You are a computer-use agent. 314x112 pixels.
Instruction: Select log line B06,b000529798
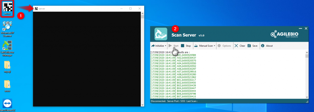pos(173,94)
